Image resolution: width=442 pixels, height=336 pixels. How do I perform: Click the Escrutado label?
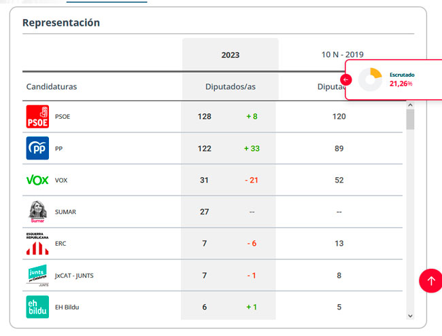coord(402,75)
